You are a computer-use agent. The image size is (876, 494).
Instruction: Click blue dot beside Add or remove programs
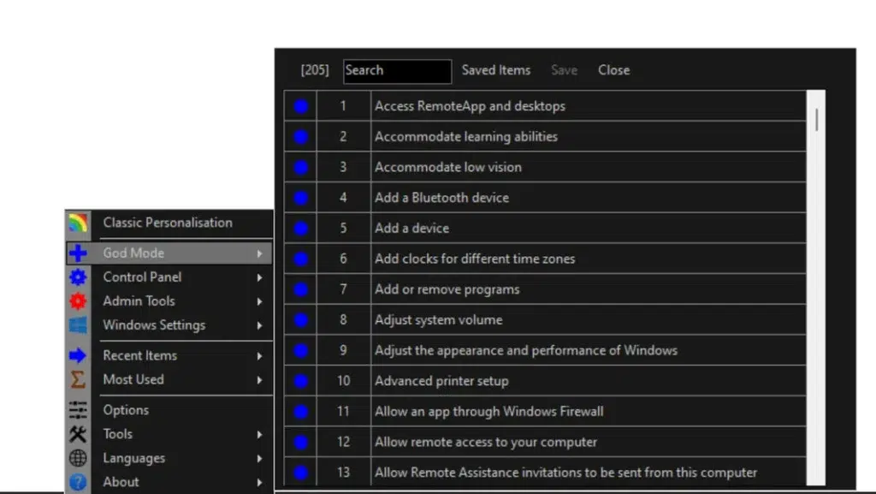tap(300, 289)
